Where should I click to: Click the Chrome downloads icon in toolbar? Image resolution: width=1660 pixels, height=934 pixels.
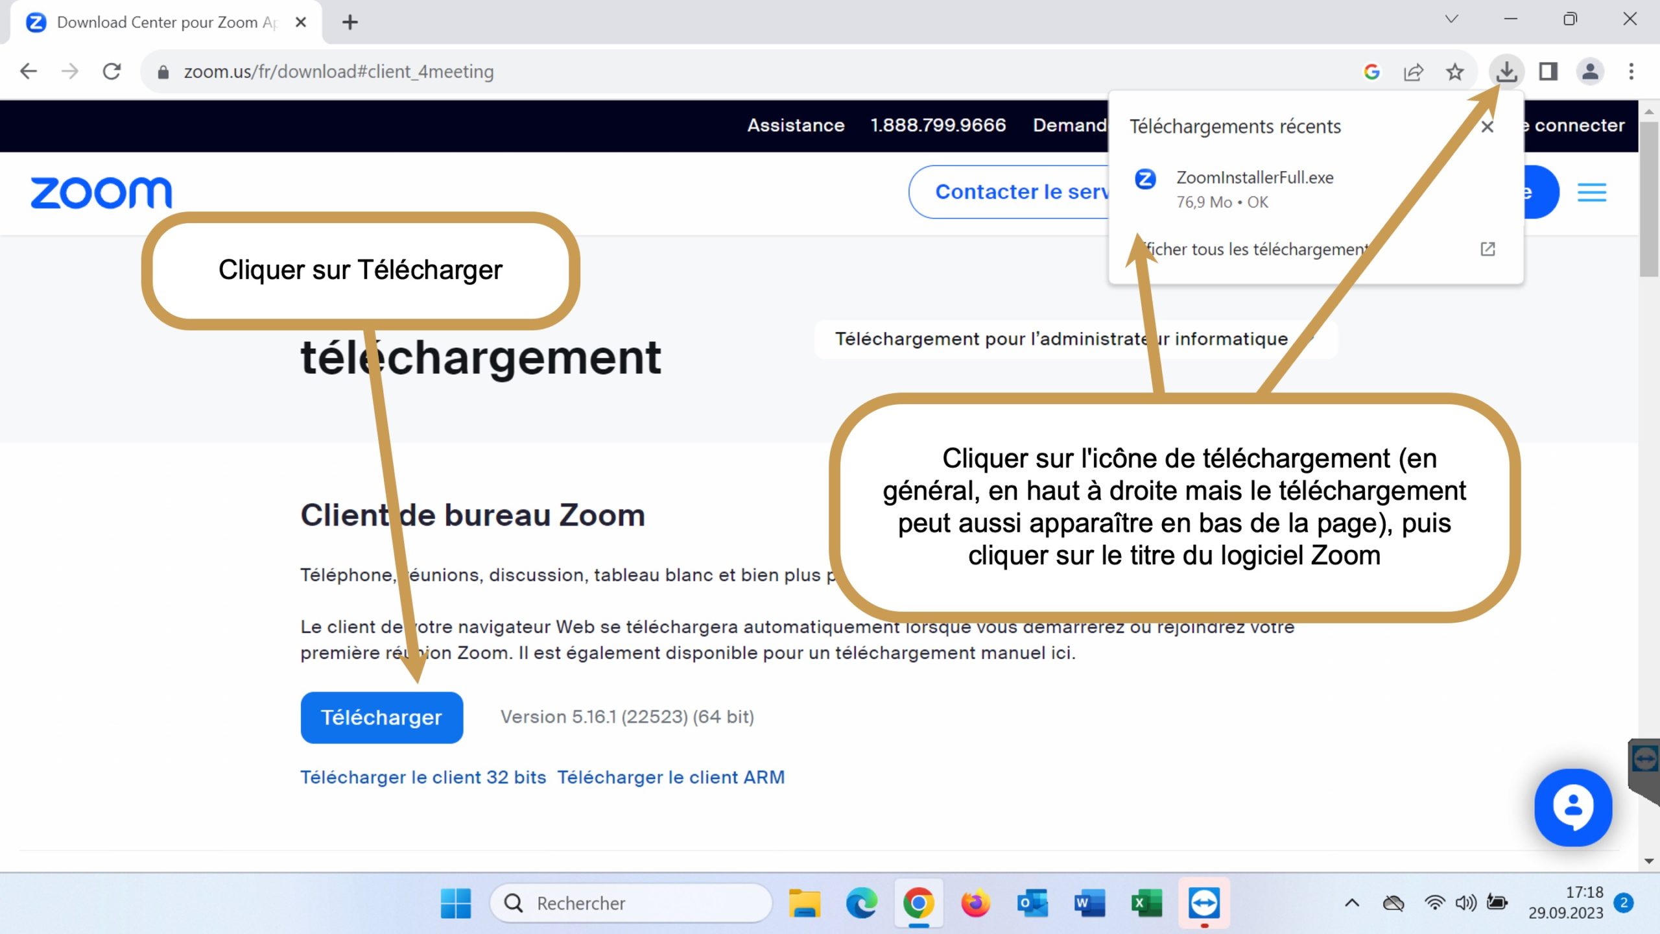(1506, 71)
